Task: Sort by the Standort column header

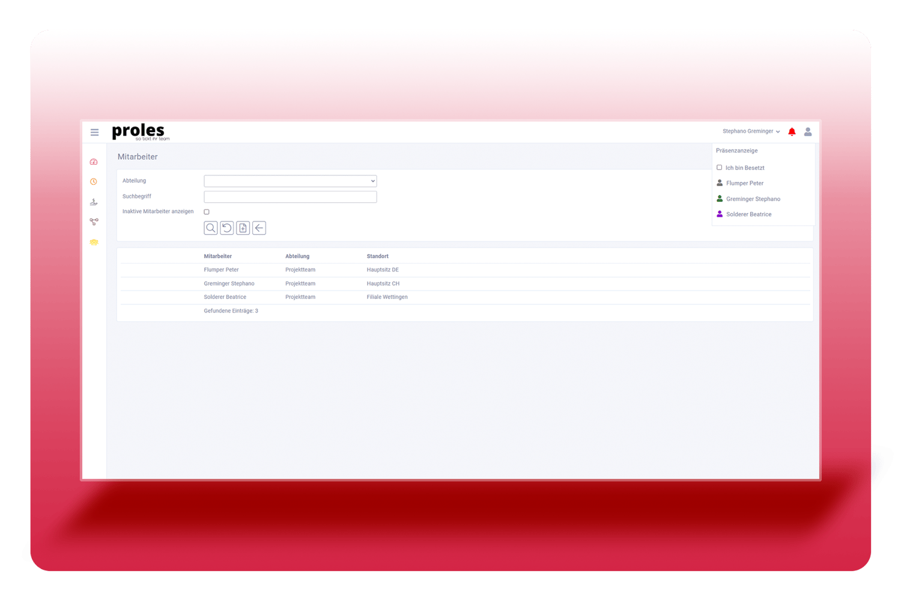Action: coord(378,256)
